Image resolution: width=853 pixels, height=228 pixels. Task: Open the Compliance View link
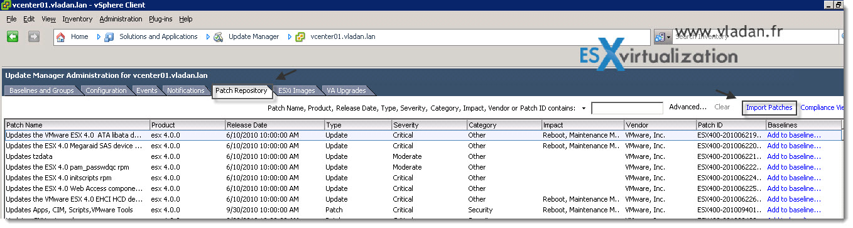click(822, 108)
